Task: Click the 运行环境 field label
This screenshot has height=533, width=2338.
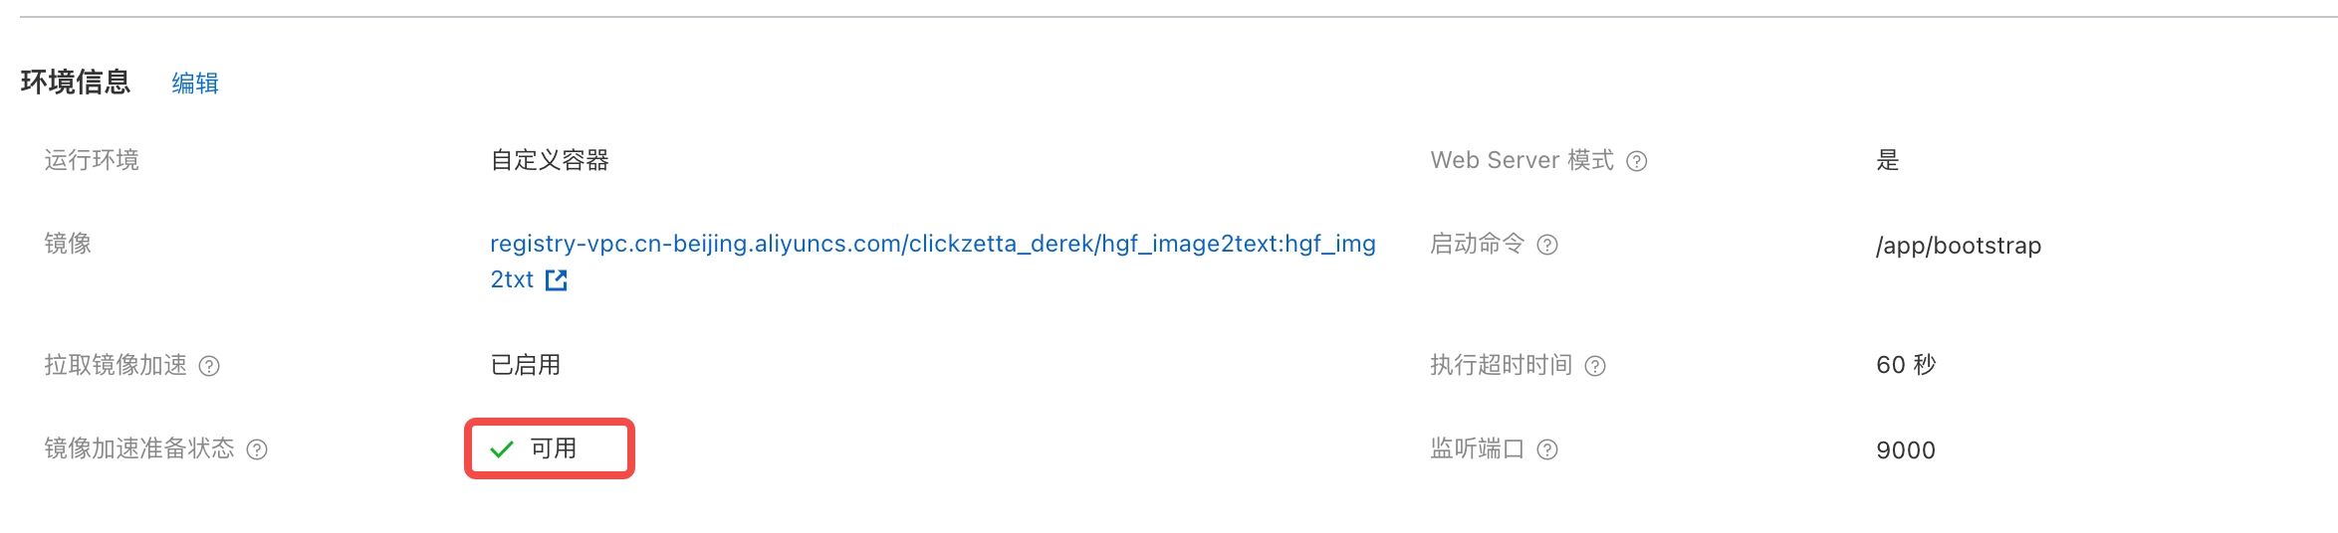Action: click(x=92, y=160)
